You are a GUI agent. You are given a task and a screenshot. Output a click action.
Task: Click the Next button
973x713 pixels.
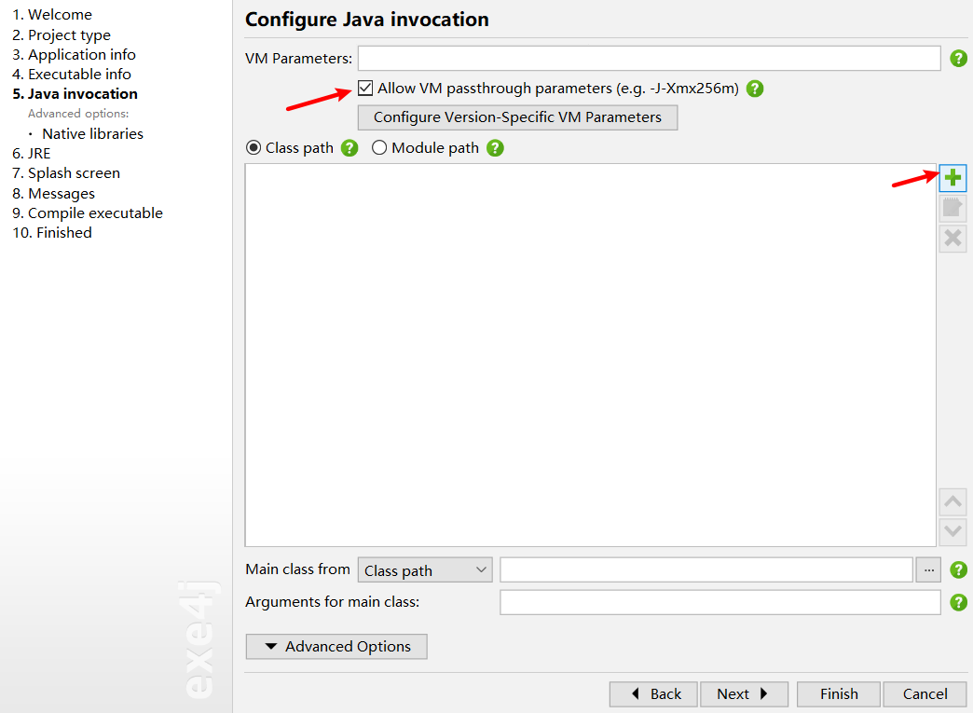(x=744, y=694)
